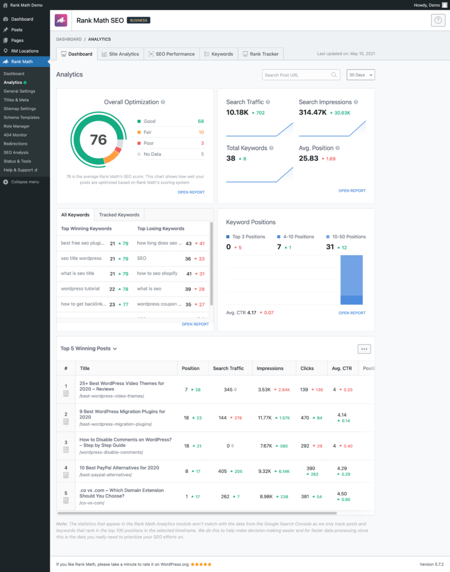Click the Fair orange legend swatch
Image resolution: width=450 pixels, height=572 pixels.
(139, 132)
